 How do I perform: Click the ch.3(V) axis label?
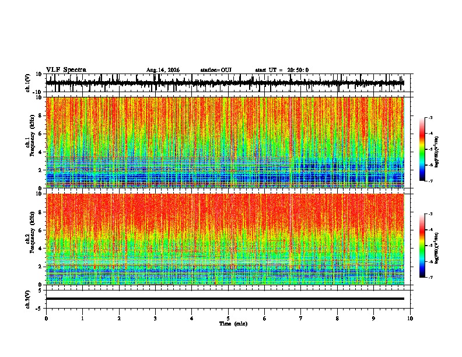28,299
